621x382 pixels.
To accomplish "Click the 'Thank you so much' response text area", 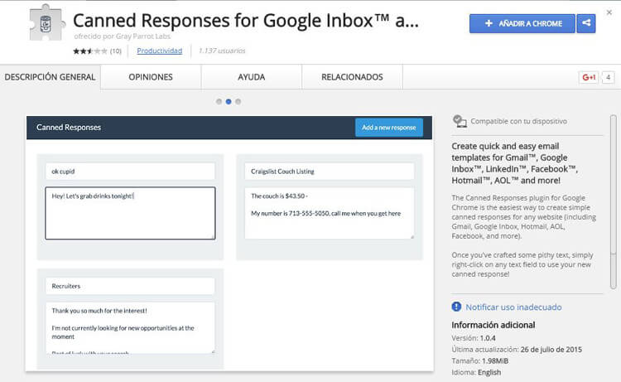I will pos(130,327).
